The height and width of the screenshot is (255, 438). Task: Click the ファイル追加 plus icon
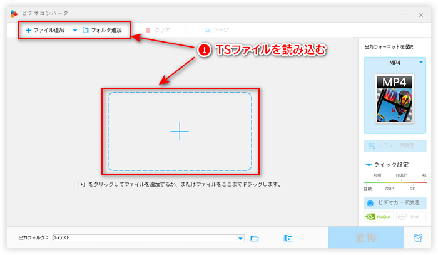[x=28, y=30]
